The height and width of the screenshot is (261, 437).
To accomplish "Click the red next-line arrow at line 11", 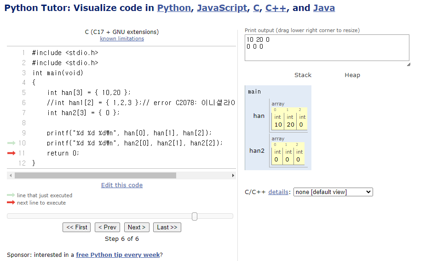I will tap(11, 153).
